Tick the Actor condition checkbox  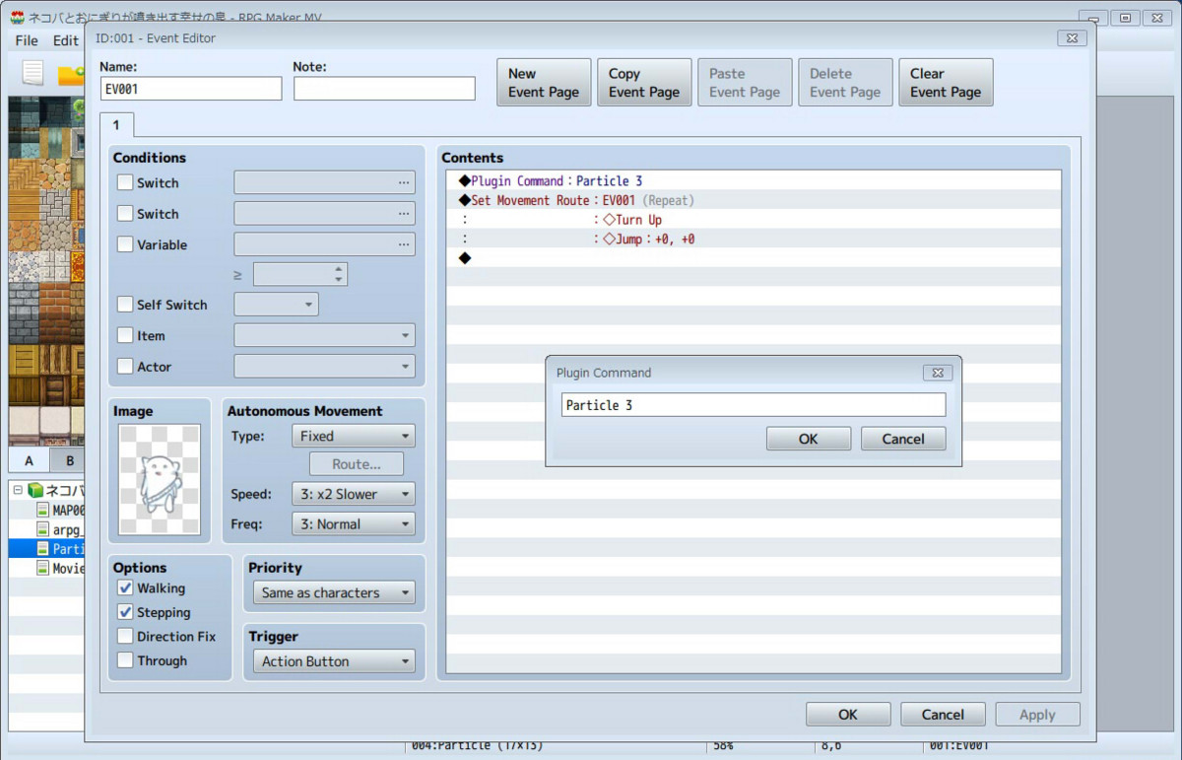pyautogui.click(x=125, y=366)
